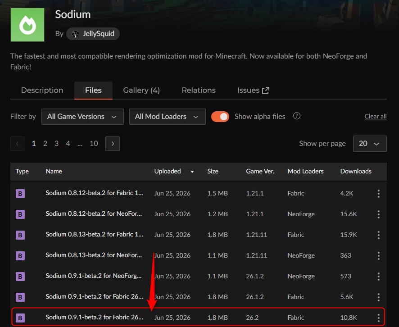
Task: Sort by the Mod Loaders column header
Action: [305, 171]
